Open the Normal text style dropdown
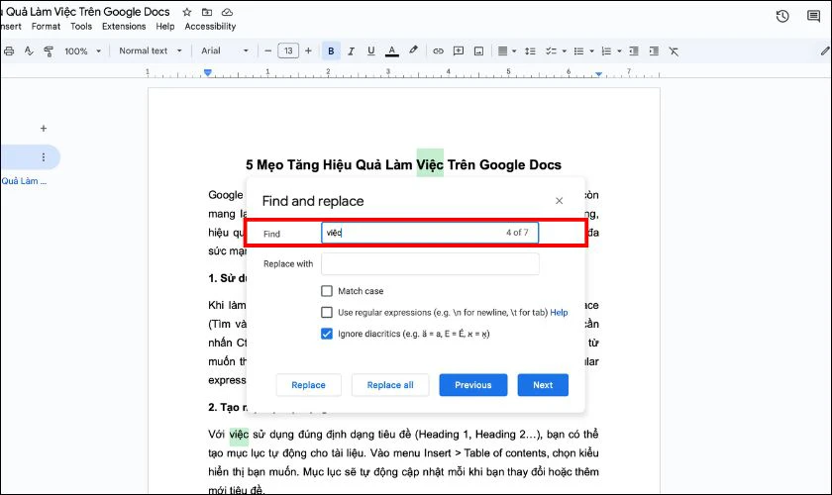Screen dimensions: 832x495 [151, 50]
